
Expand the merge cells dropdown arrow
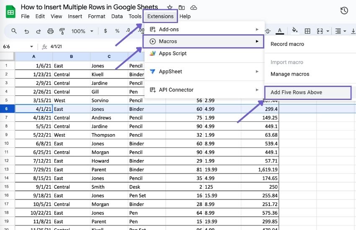pos(328,31)
